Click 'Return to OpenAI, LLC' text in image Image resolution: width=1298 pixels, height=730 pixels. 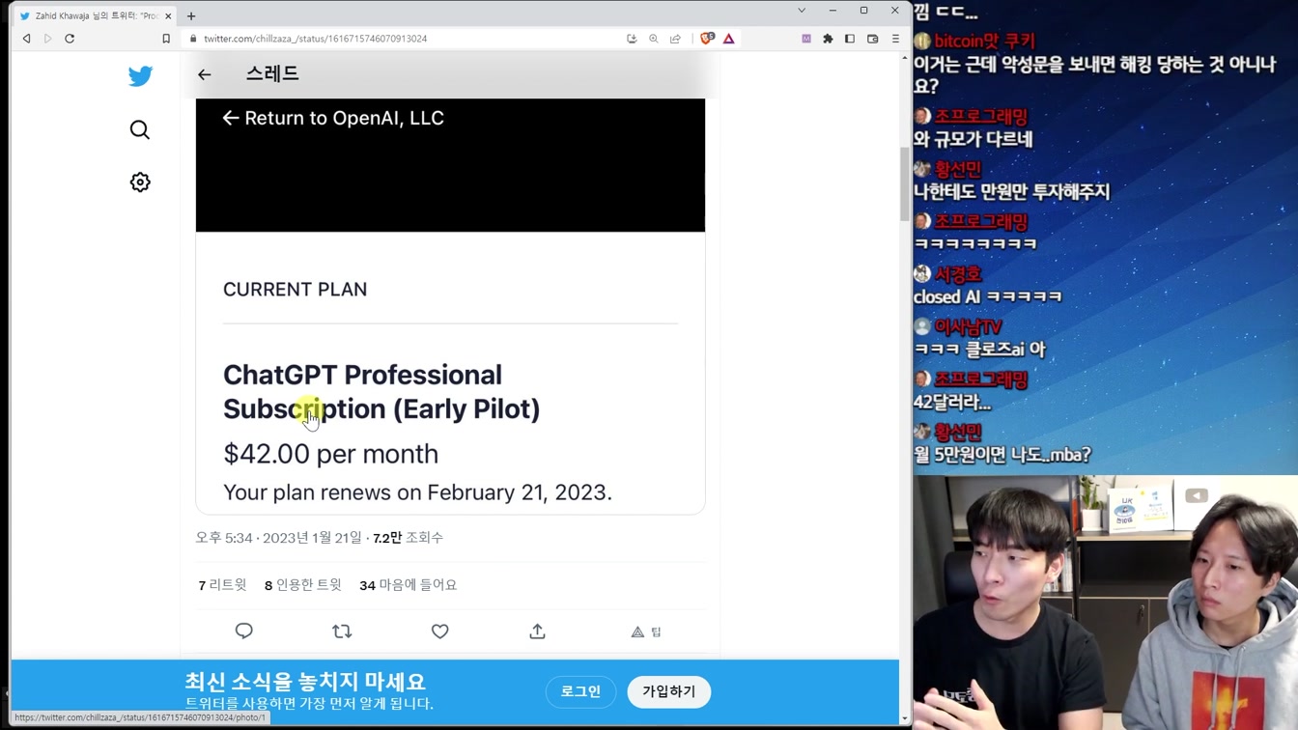click(x=344, y=118)
